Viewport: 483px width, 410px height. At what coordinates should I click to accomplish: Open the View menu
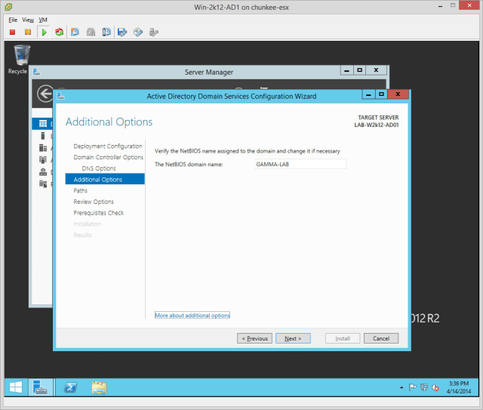click(x=28, y=20)
